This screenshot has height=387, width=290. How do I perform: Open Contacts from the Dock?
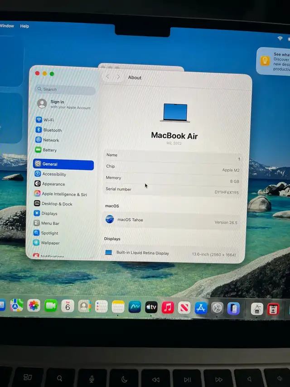85,306
